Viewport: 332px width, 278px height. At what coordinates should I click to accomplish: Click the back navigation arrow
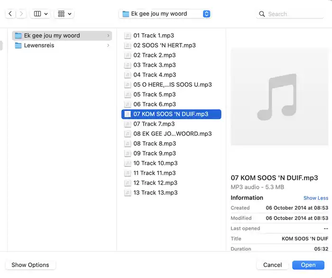point(10,14)
